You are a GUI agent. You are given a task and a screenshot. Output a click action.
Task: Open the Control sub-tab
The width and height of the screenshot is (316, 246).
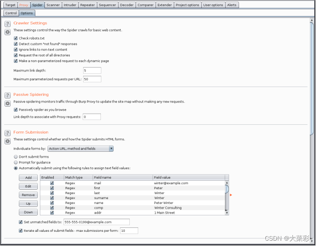pos(11,13)
